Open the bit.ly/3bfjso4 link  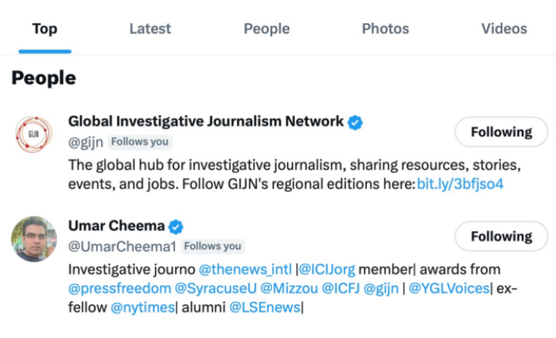click(x=459, y=185)
